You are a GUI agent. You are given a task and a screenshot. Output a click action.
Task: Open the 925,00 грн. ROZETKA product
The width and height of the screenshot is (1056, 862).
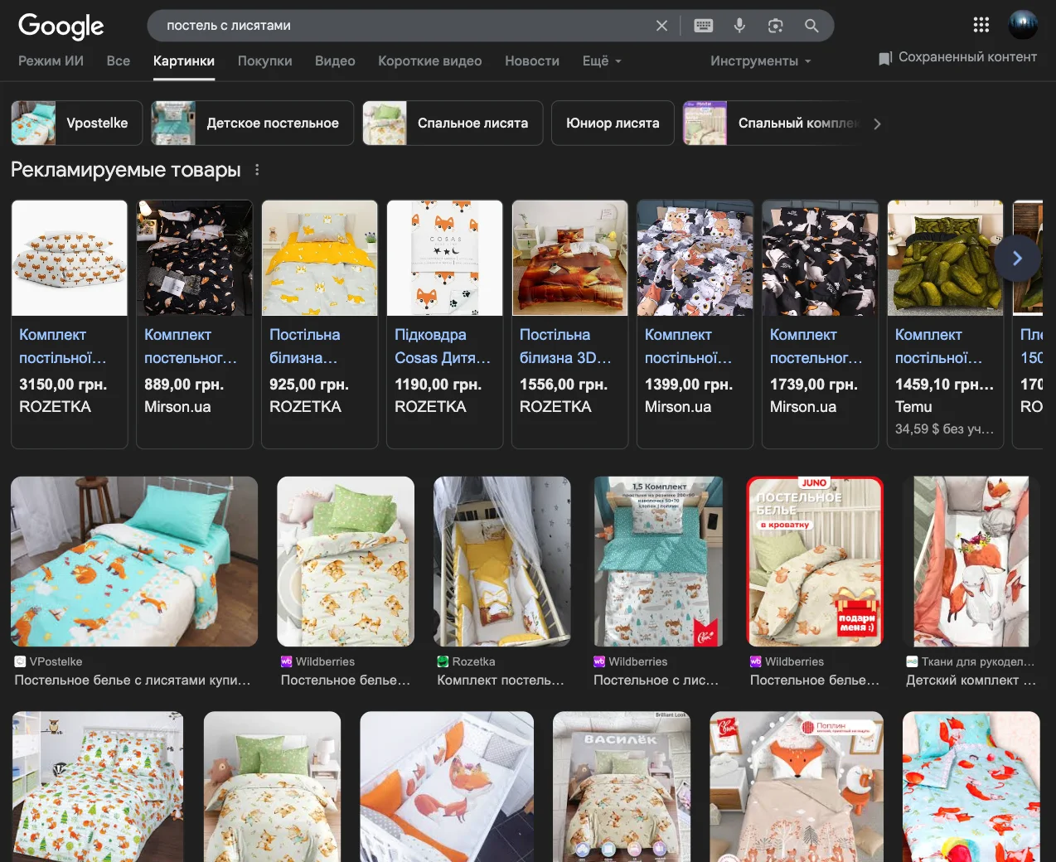tap(320, 324)
